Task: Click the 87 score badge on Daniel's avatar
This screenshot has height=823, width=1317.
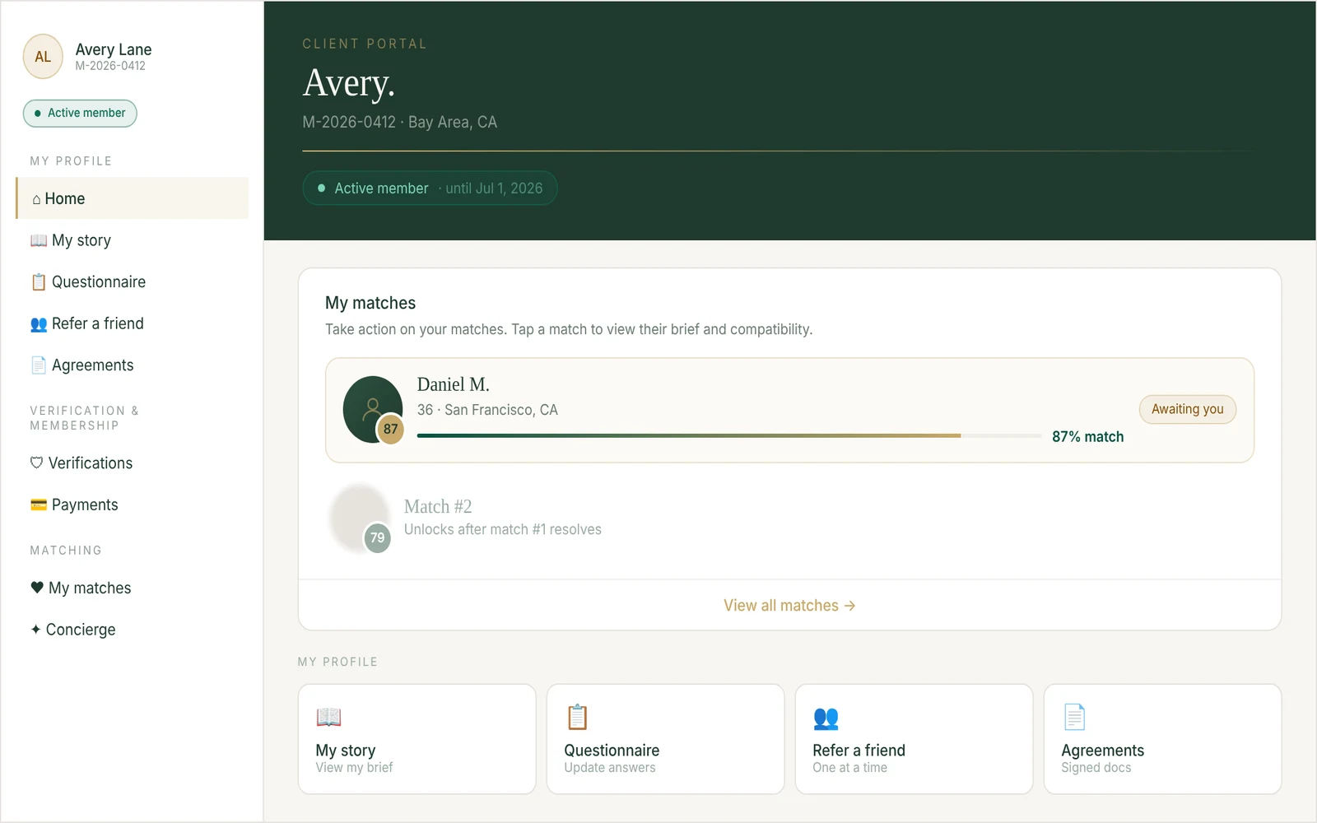Action: pos(390,429)
